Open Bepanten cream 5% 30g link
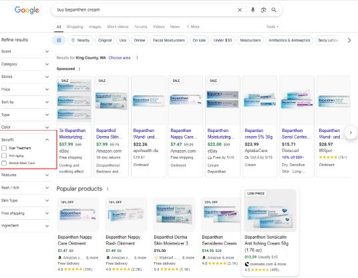 click(258, 134)
